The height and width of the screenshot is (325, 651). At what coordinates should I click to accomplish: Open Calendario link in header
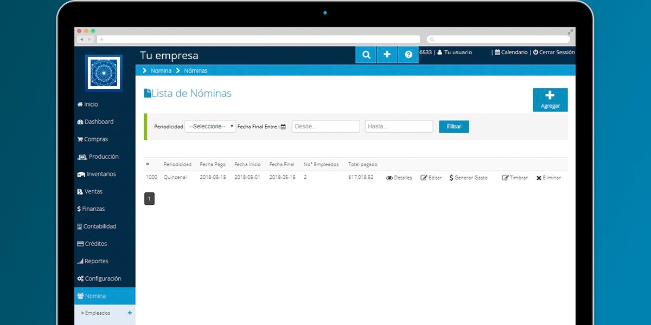[511, 53]
